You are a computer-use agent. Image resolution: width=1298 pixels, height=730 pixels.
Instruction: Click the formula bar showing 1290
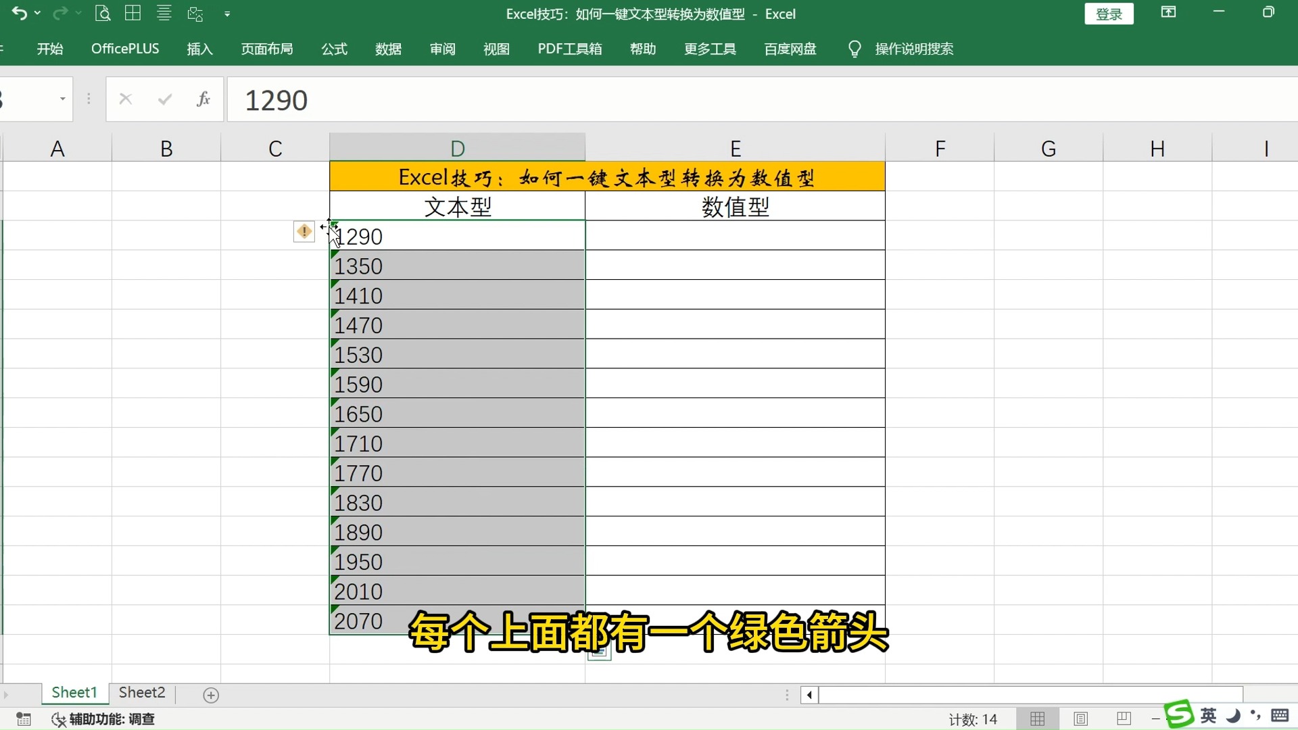point(762,100)
